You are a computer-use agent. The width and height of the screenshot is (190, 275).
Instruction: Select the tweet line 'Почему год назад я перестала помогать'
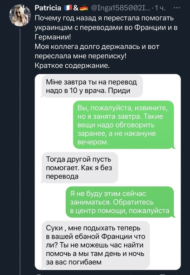coord(104,18)
